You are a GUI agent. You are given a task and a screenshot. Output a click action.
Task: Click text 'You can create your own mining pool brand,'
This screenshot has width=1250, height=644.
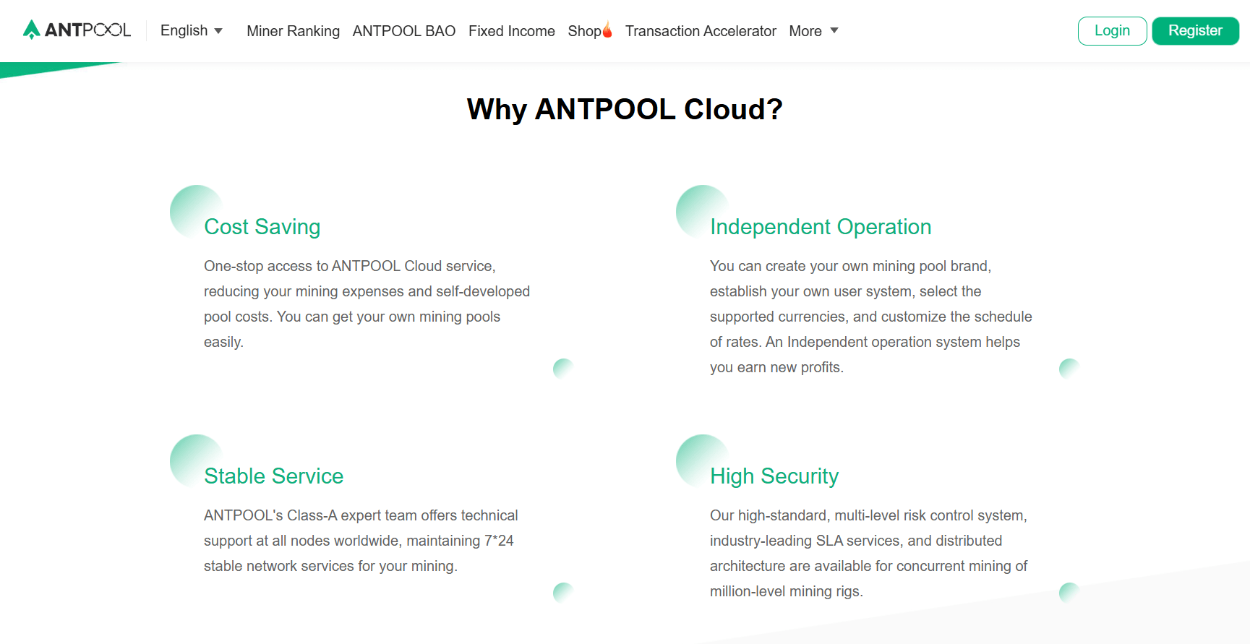point(850,266)
